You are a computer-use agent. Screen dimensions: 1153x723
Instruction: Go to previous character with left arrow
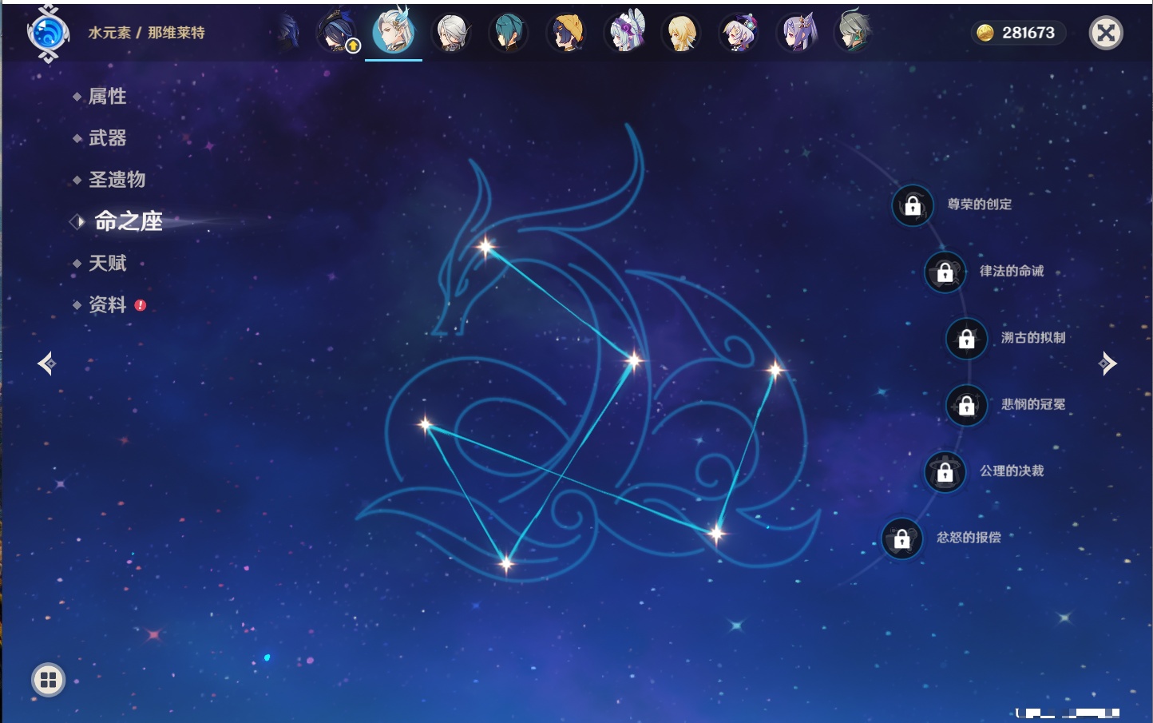coord(46,363)
